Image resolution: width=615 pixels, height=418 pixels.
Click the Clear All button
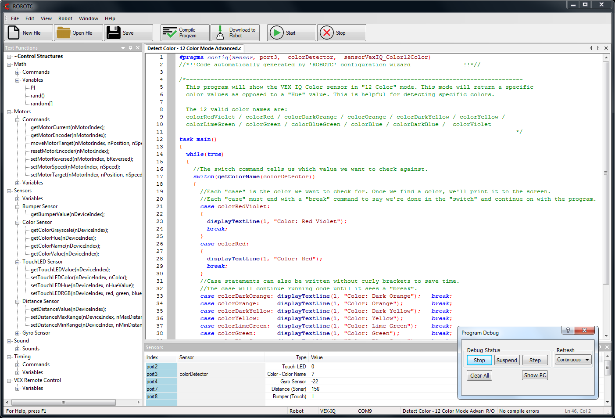479,375
